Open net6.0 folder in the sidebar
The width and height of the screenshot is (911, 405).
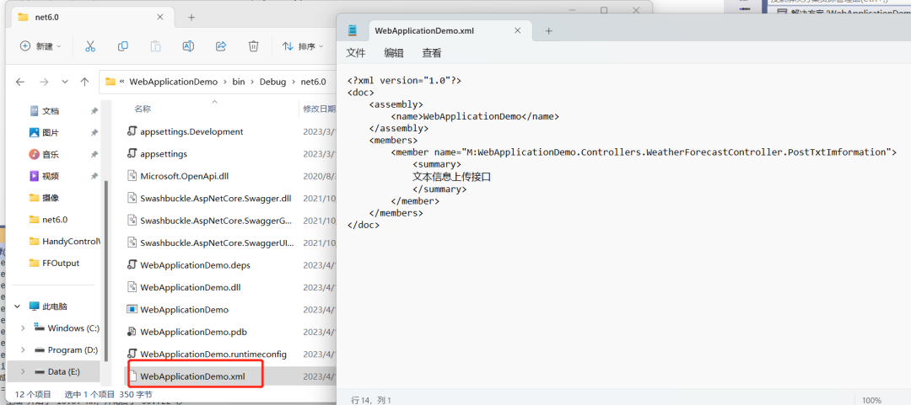(55, 219)
